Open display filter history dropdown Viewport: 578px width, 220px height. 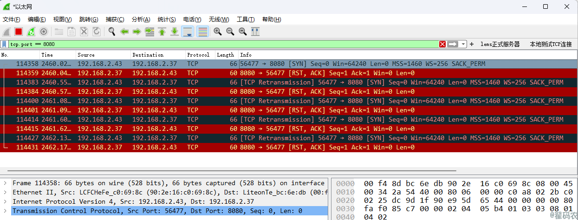tap(463, 44)
